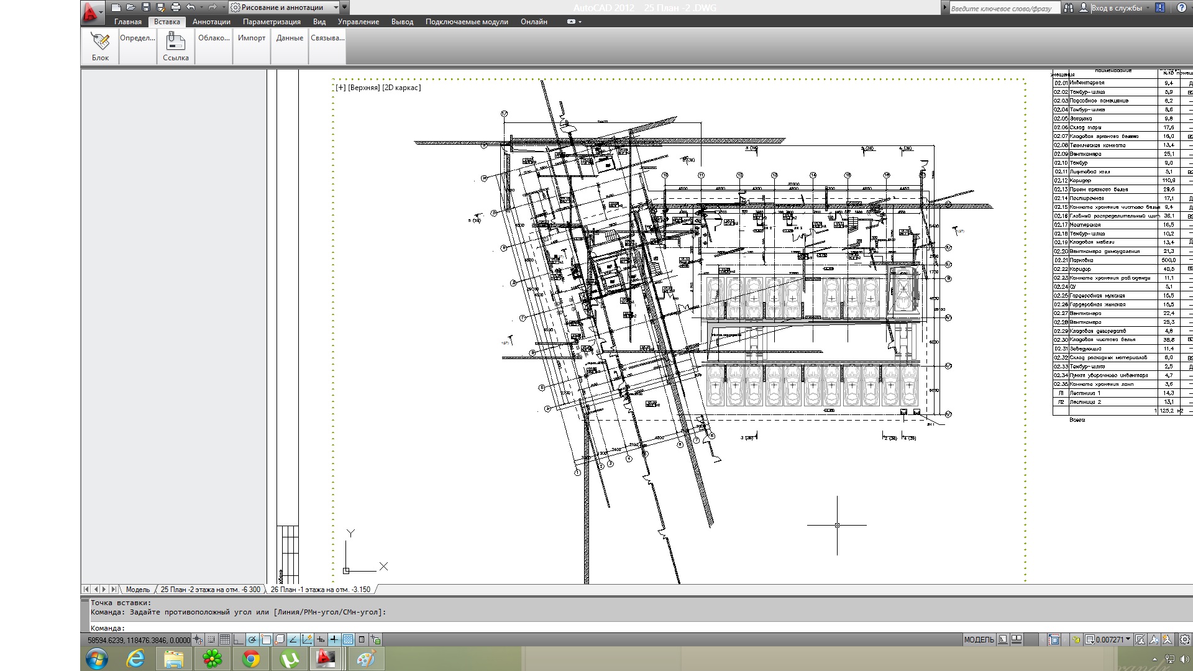The height and width of the screenshot is (671, 1193).
Task: Click the annotation visibility icon in status bar
Action: pyautogui.click(x=1154, y=639)
